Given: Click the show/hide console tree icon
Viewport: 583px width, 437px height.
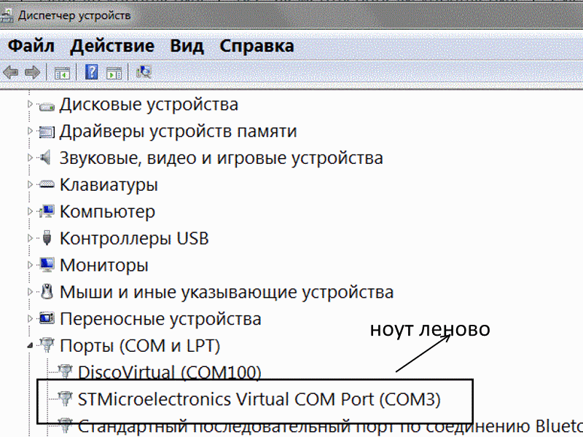Looking at the screenshot, I should [x=62, y=72].
